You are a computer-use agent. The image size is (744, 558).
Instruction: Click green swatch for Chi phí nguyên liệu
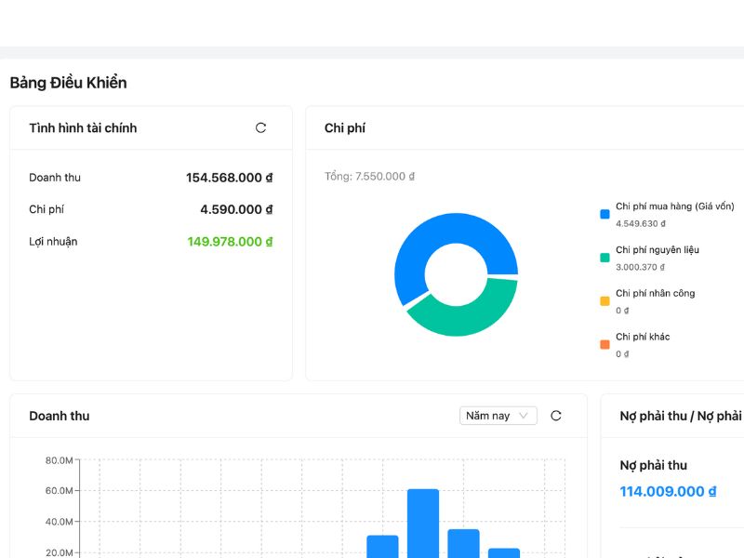click(x=604, y=258)
